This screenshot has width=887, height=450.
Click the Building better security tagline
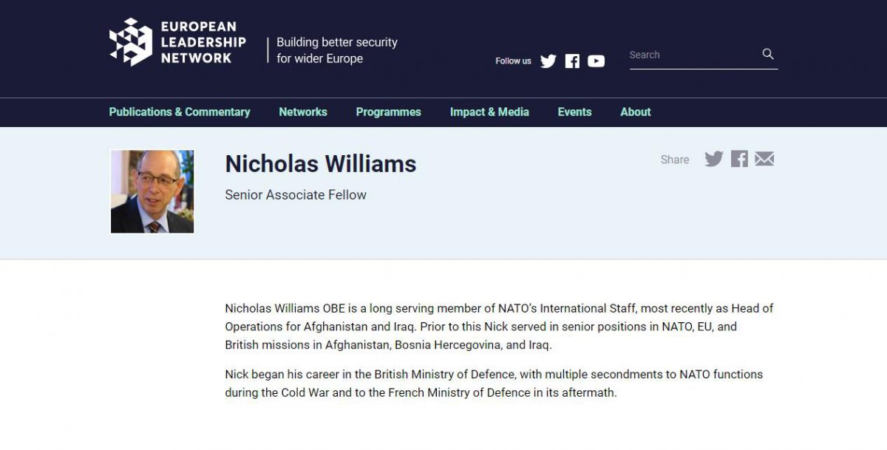click(x=337, y=50)
